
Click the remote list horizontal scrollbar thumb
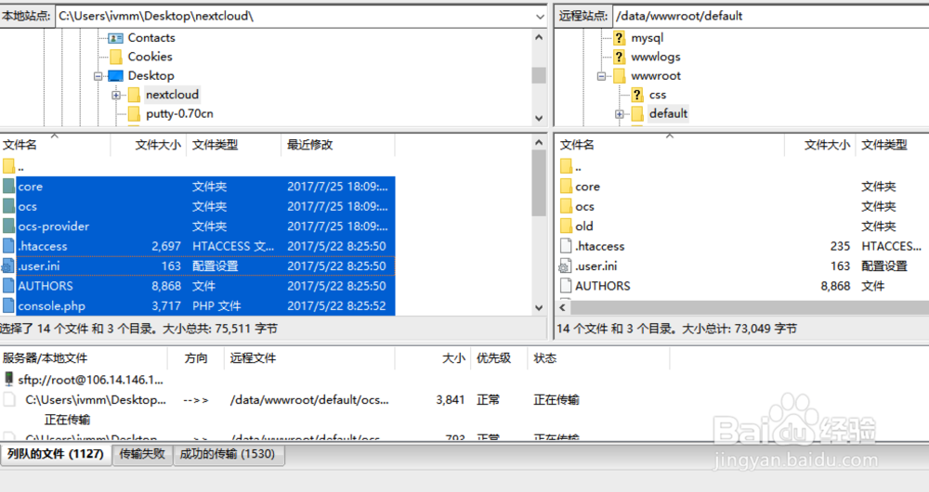pyautogui.click(x=750, y=308)
